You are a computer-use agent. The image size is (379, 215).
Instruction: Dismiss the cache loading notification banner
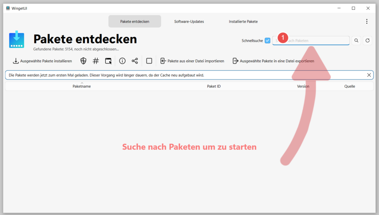369,75
